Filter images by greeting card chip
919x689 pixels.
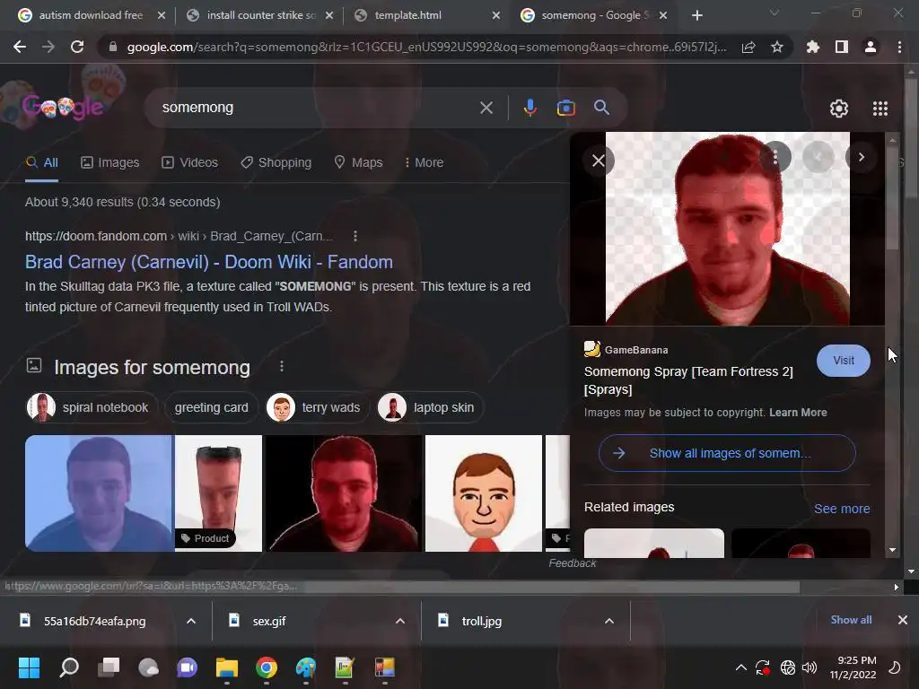(x=211, y=407)
